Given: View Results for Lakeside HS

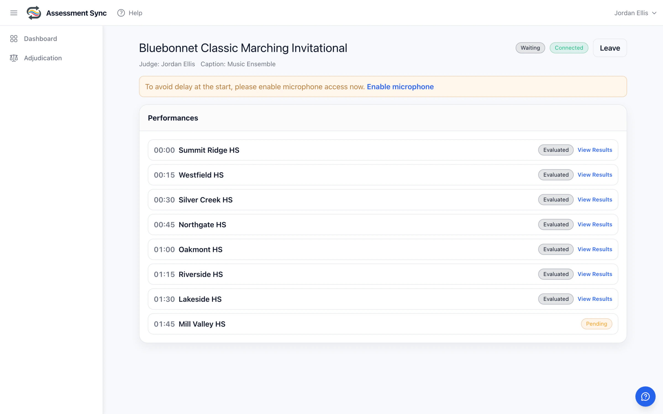Looking at the screenshot, I should 595,299.
